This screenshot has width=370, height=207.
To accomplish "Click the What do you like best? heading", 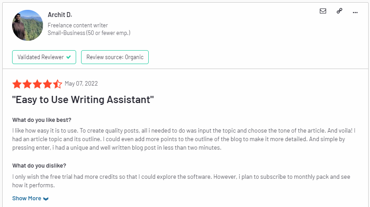I will coord(42,120).
